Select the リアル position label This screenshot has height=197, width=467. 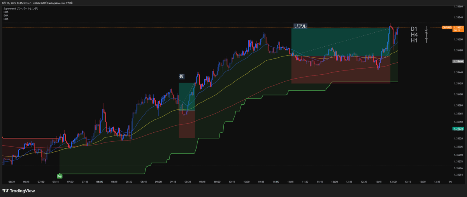300,26
